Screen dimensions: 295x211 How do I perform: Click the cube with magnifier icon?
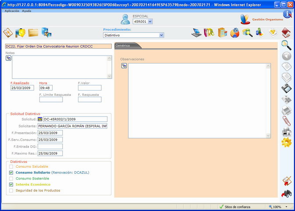click(247, 33)
